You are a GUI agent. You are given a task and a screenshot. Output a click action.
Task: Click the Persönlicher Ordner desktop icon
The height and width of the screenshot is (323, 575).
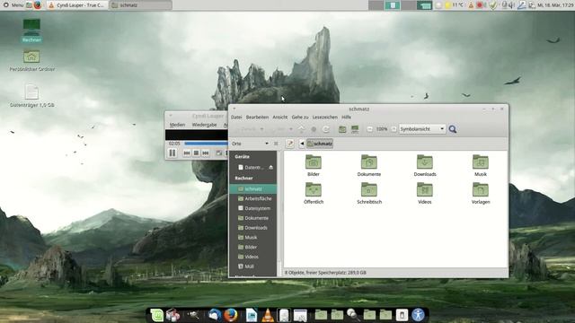[31, 60]
